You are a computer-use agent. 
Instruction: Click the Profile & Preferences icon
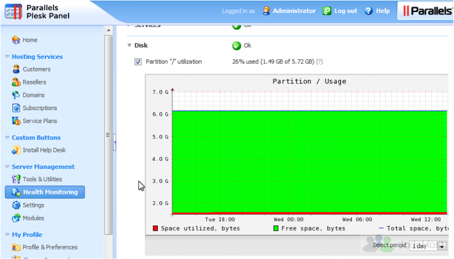(x=16, y=248)
